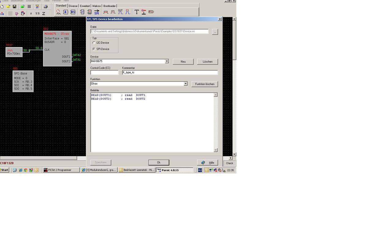
Task: Switch to the Standard component tab
Action: (61, 6)
